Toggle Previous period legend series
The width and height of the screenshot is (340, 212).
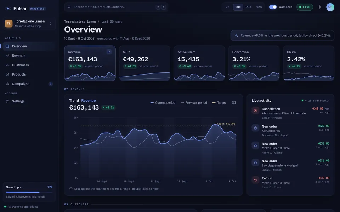point(194,103)
